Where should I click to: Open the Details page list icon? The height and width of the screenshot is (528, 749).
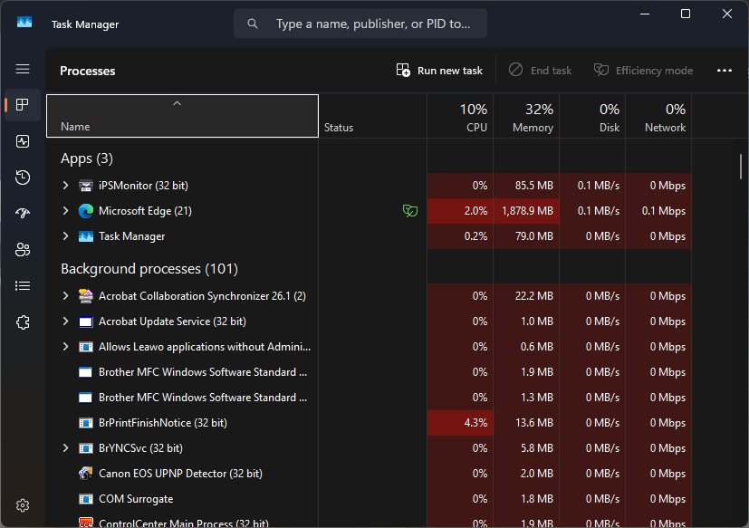(23, 286)
